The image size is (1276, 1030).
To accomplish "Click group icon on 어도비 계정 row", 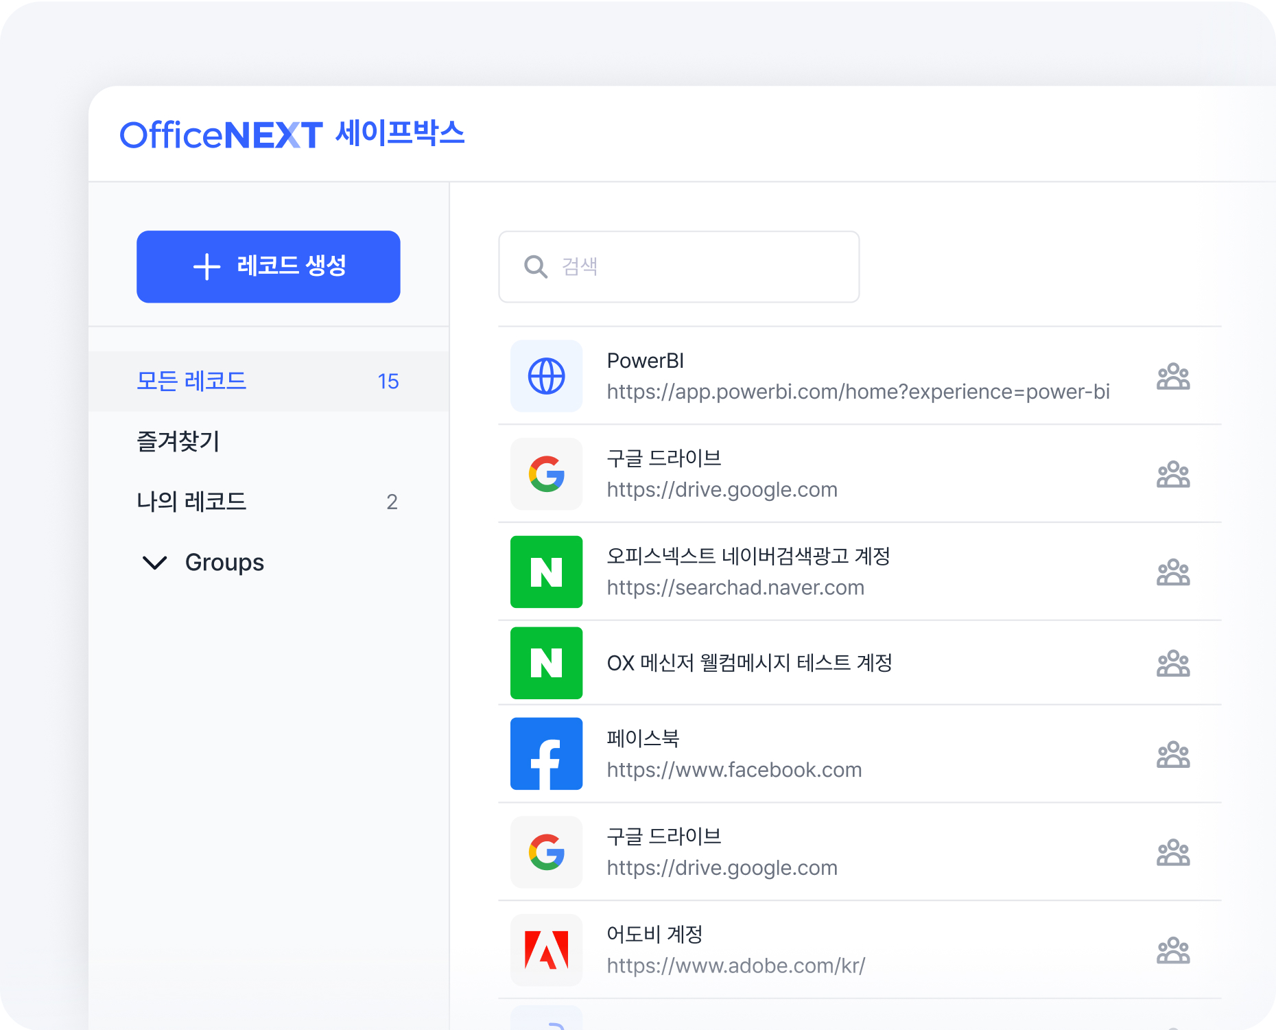I will point(1173,950).
